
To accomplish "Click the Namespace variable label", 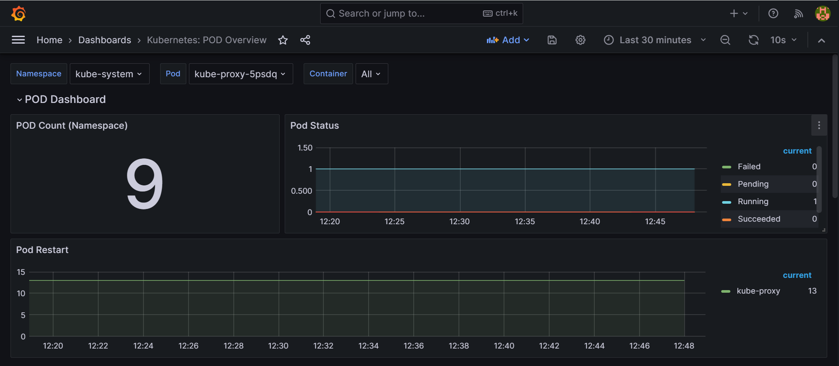I will point(39,74).
